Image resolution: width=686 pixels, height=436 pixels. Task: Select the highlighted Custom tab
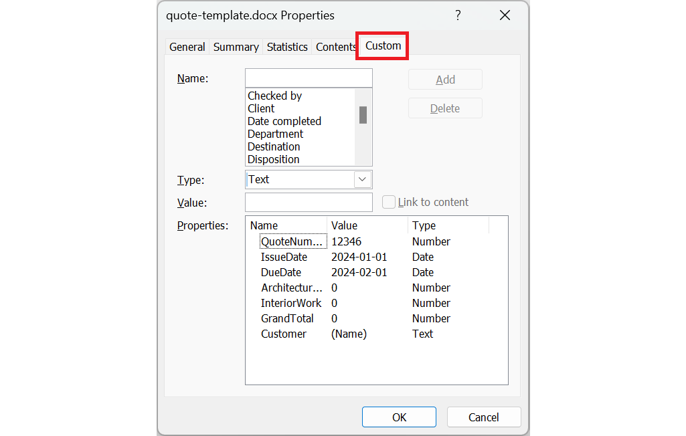tap(381, 45)
